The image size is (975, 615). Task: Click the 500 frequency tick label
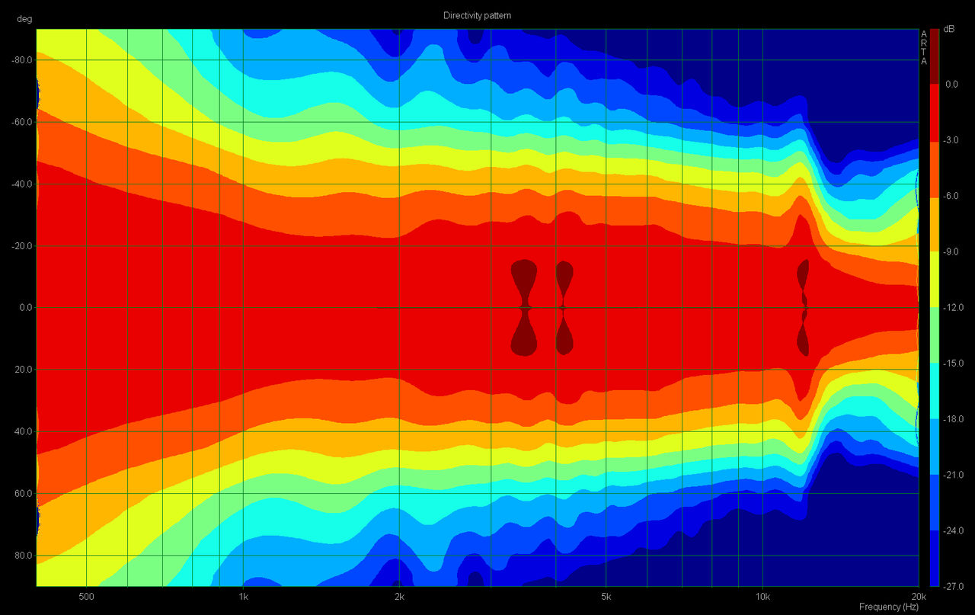(x=86, y=595)
